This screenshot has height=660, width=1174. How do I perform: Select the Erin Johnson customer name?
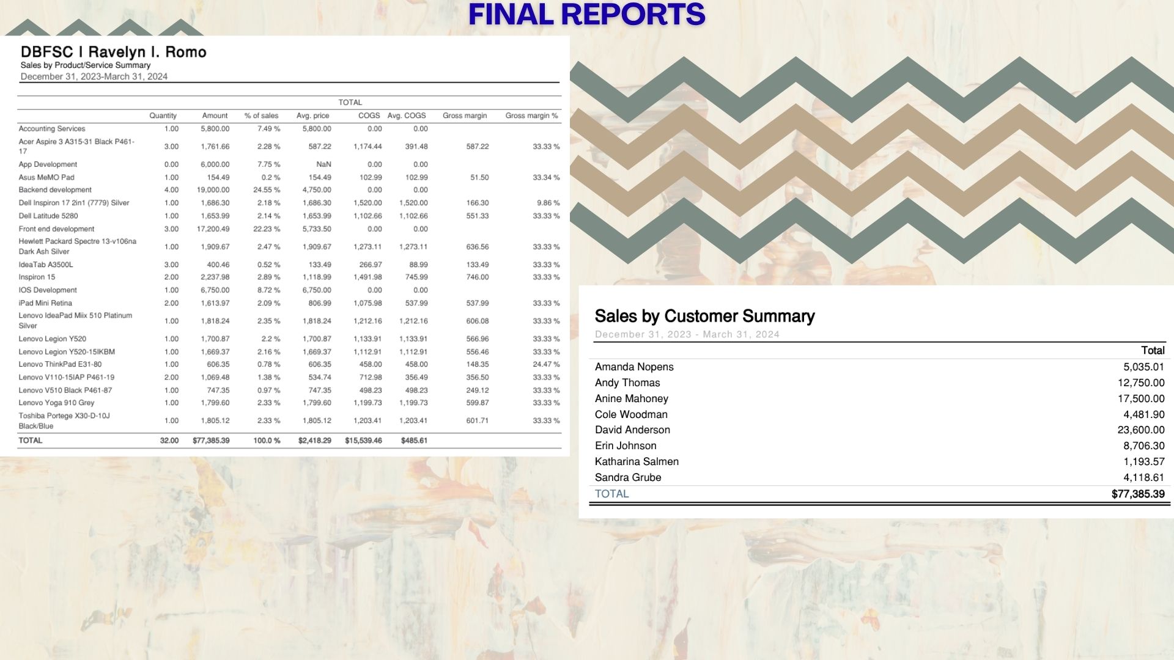pyautogui.click(x=626, y=446)
